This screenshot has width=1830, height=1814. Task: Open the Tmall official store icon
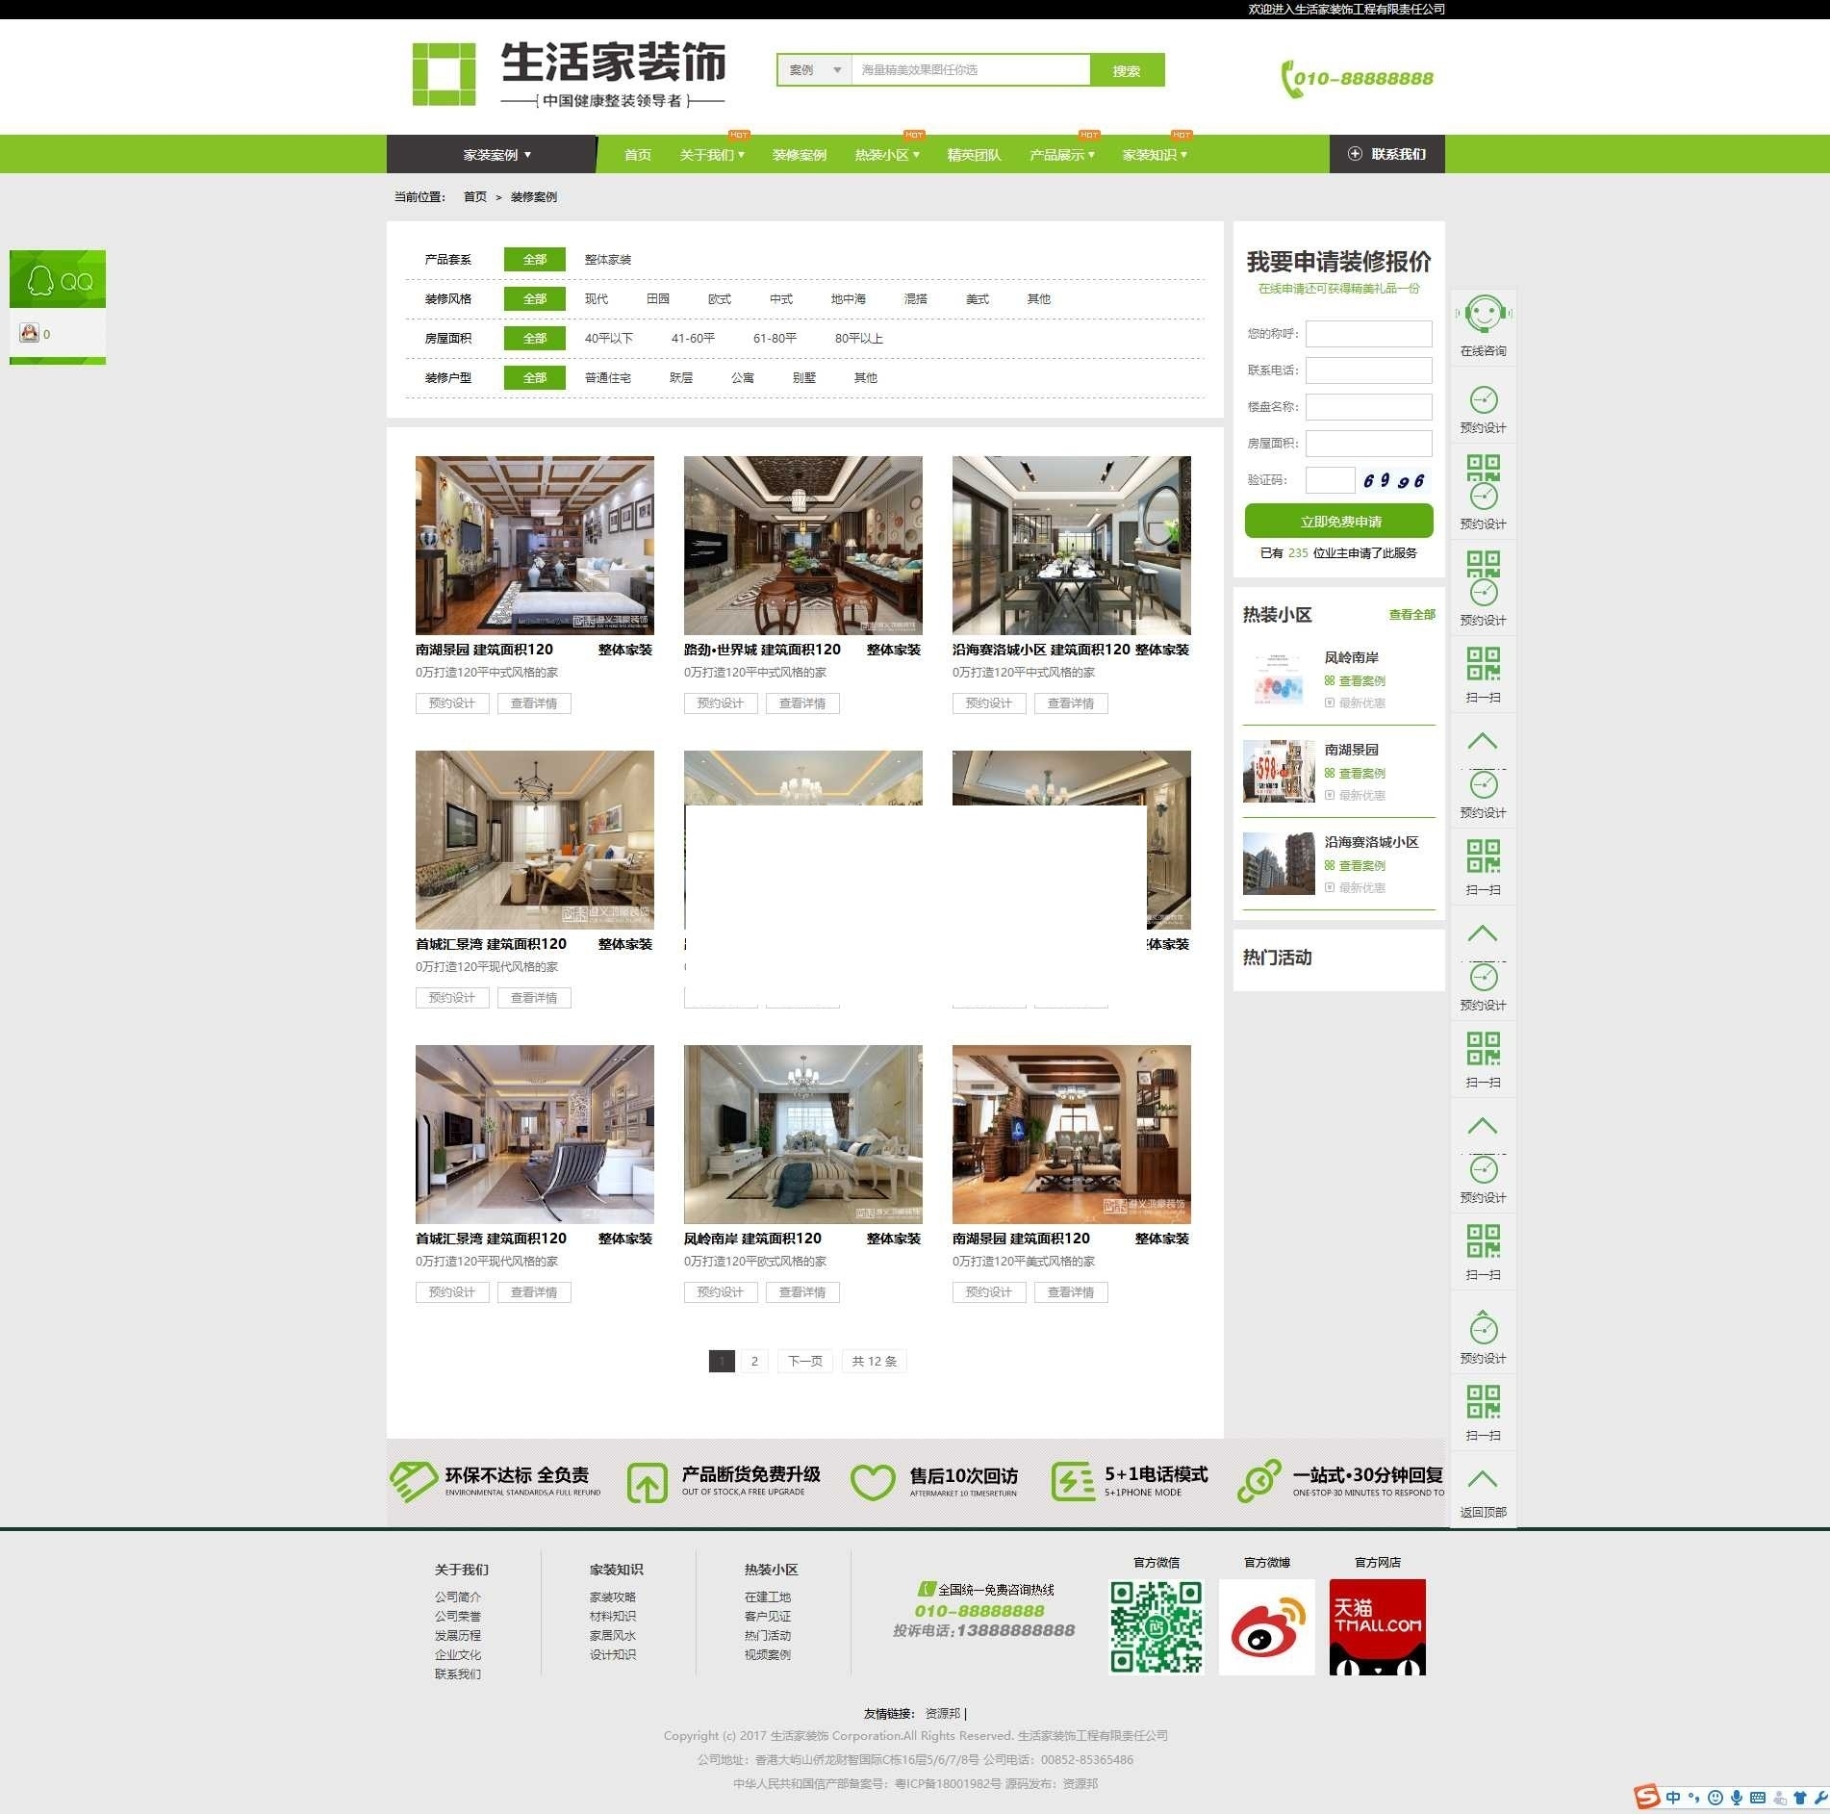click(x=1377, y=1626)
